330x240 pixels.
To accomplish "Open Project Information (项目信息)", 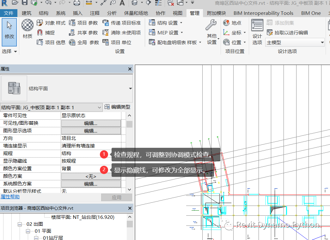I will coord(51,42).
